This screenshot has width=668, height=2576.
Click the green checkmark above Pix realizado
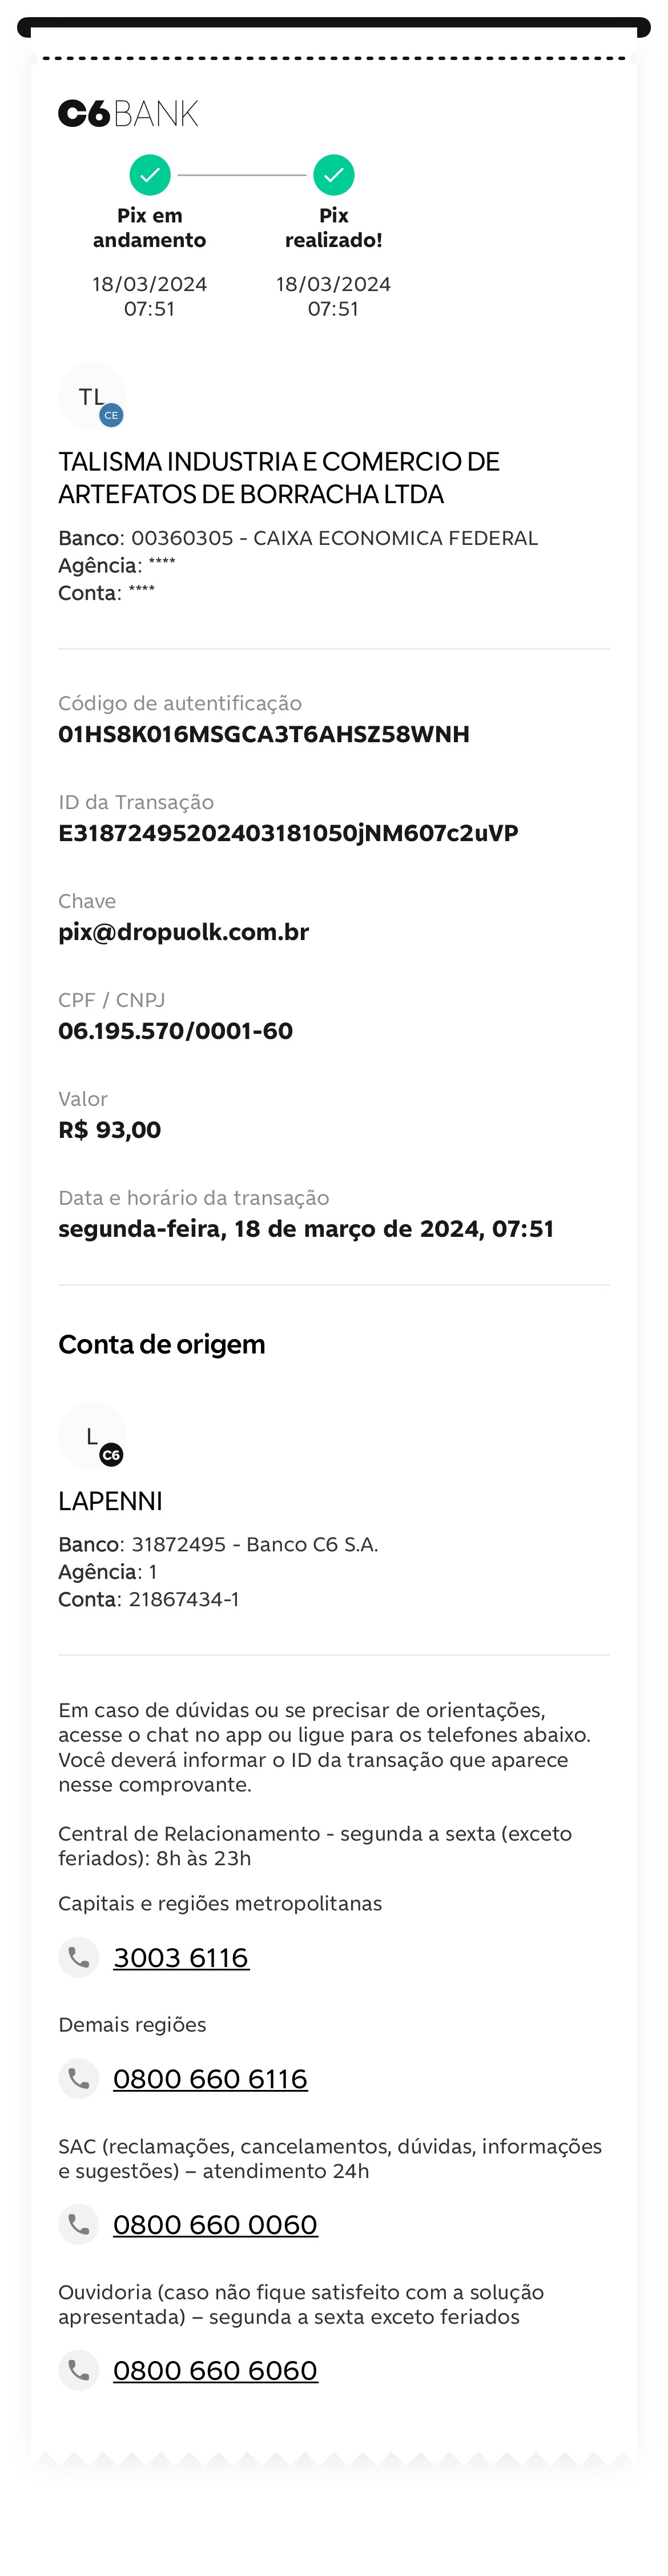pyautogui.click(x=333, y=175)
